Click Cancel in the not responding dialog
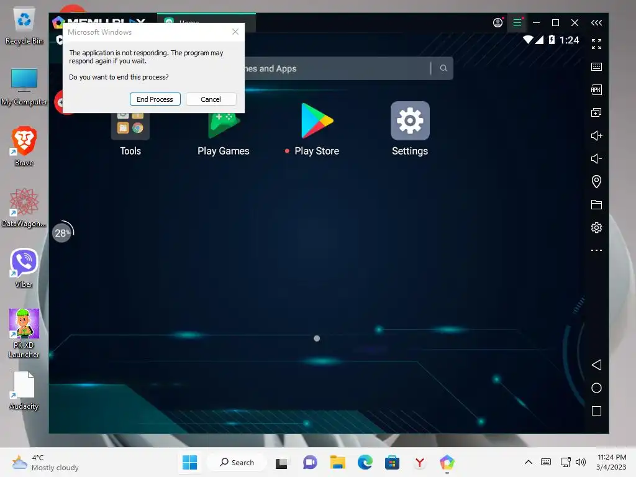This screenshot has width=636, height=477. (211, 99)
